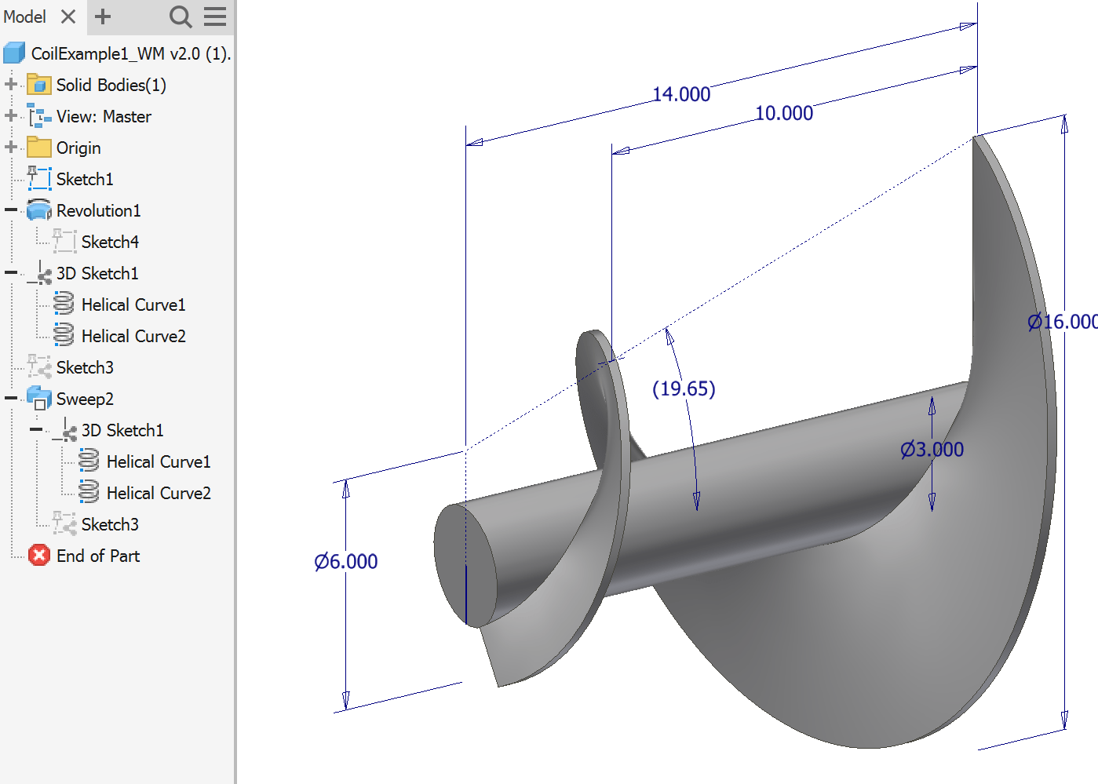Click the red End of Part icon
This screenshot has width=1098, height=784.
38,555
